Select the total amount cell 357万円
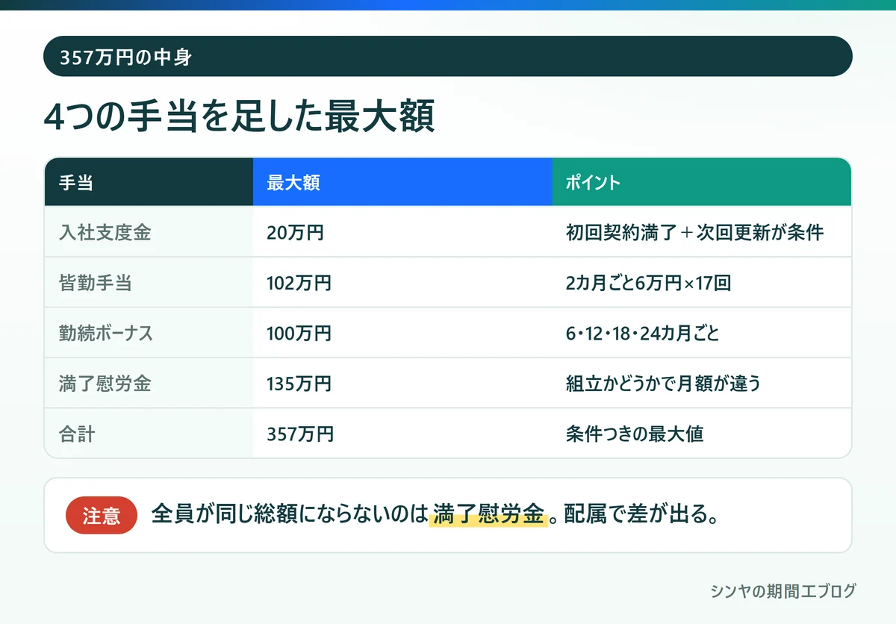The height and width of the screenshot is (624, 896). pyautogui.click(x=402, y=433)
